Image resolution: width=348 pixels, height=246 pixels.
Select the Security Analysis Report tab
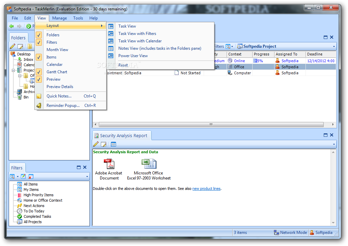click(x=122, y=136)
